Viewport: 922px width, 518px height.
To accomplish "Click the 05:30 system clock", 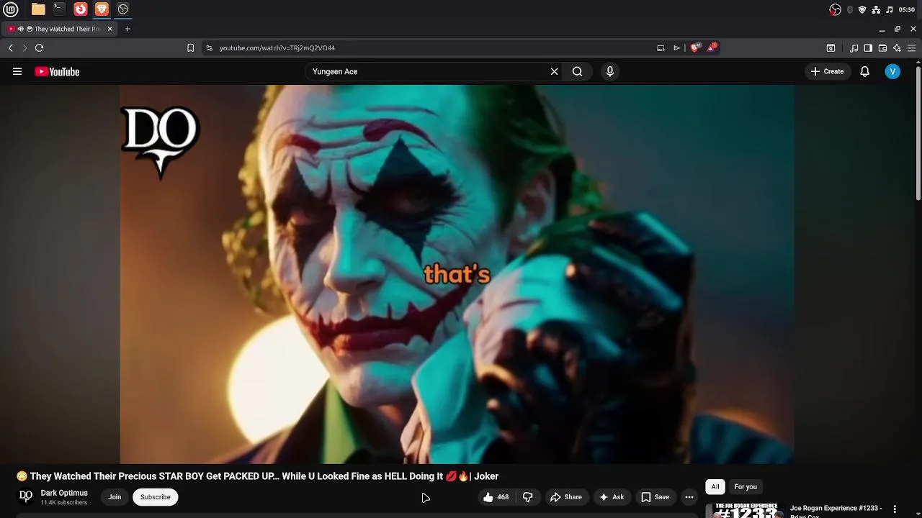I will [x=906, y=9].
